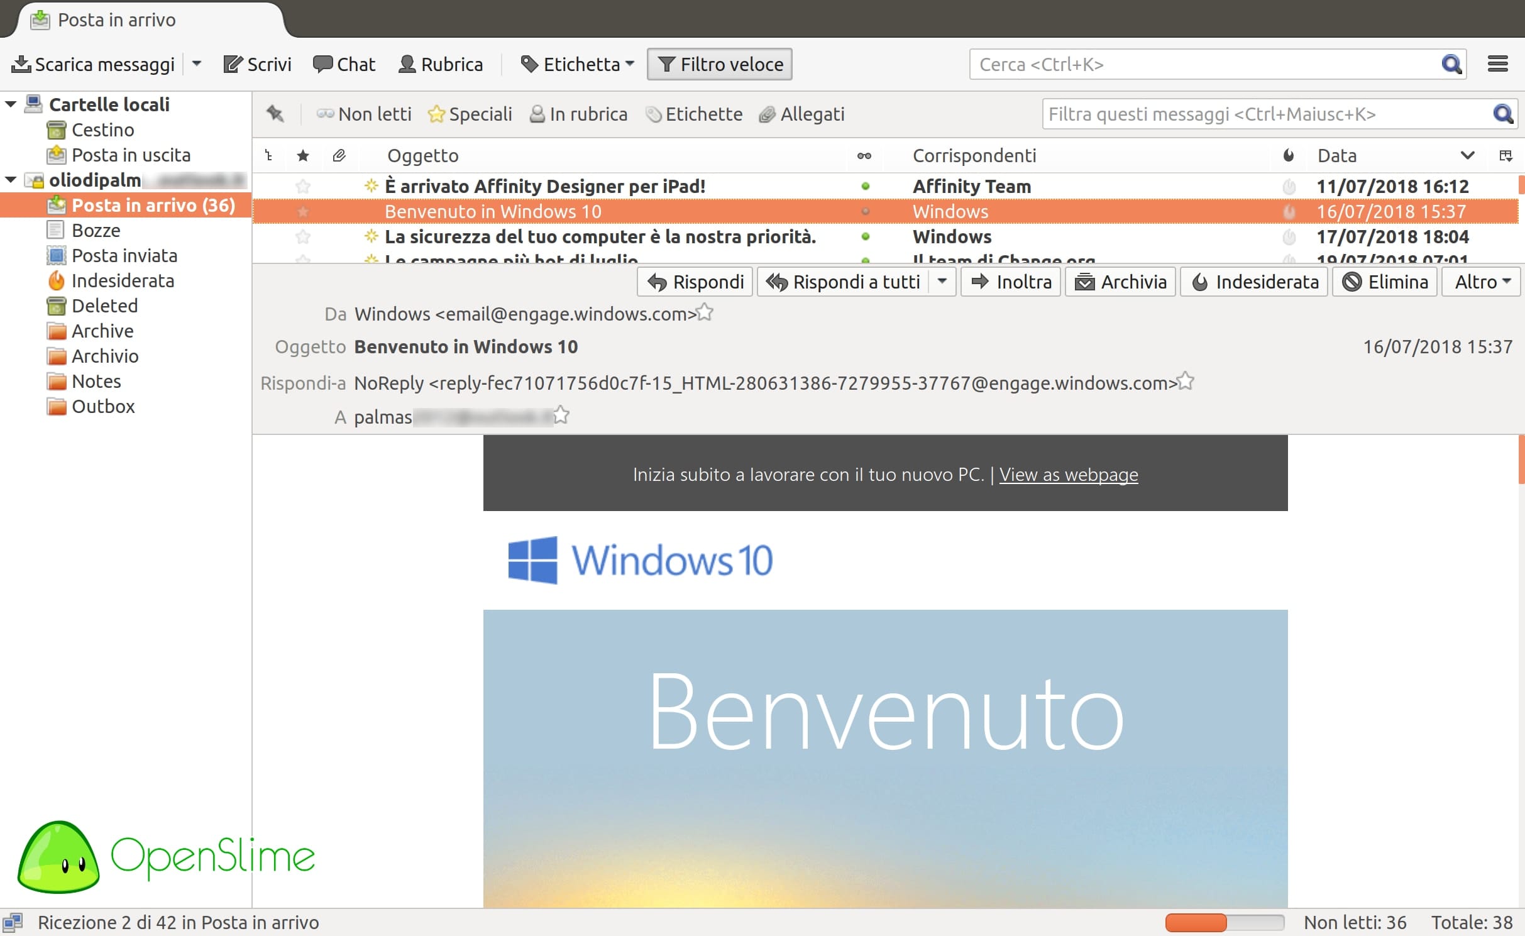Toggle the Speciali starred filter

tap(470, 114)
